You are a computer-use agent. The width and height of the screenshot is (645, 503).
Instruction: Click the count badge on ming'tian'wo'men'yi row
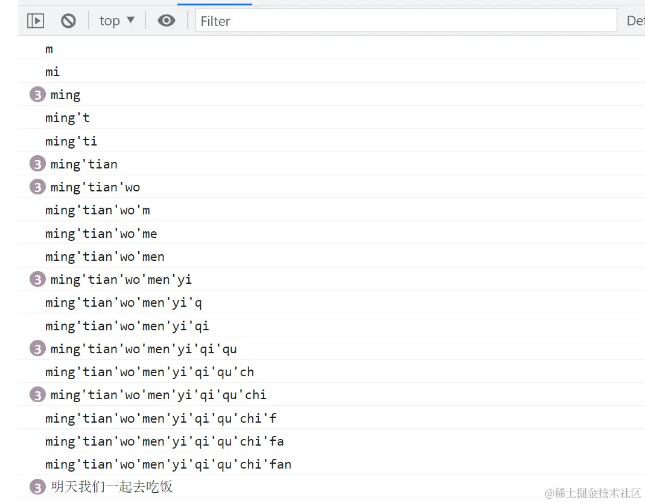(37, 280)
